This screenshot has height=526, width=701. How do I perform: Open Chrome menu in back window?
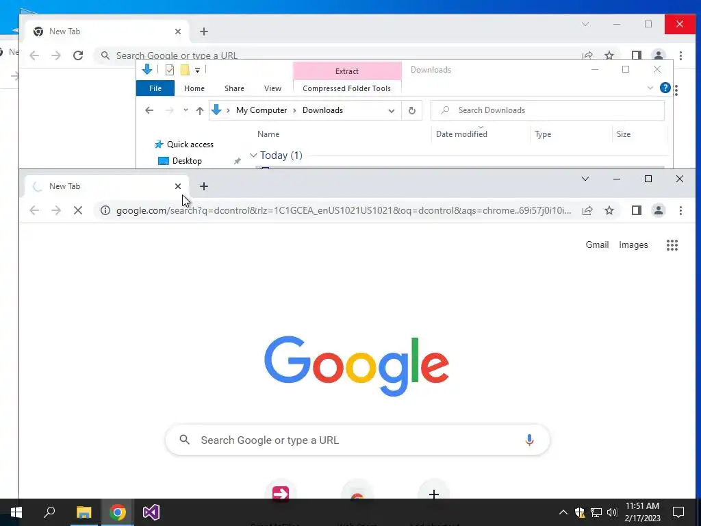(x=680, y=55)
